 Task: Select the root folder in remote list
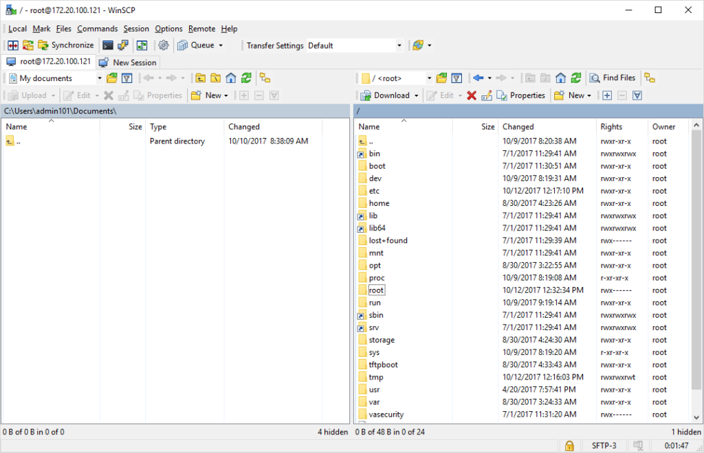[x=376, y=290]
